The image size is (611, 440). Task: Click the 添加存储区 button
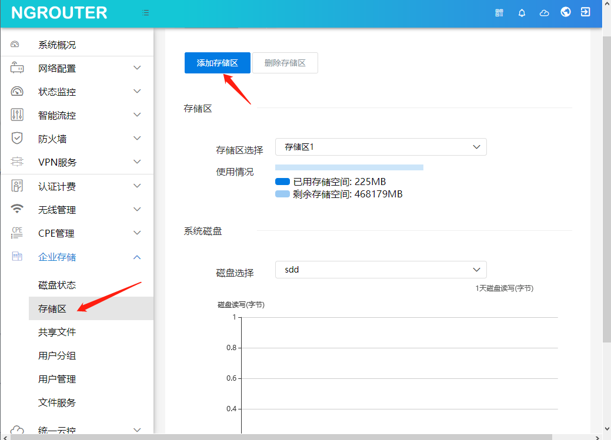click(218, 63)
